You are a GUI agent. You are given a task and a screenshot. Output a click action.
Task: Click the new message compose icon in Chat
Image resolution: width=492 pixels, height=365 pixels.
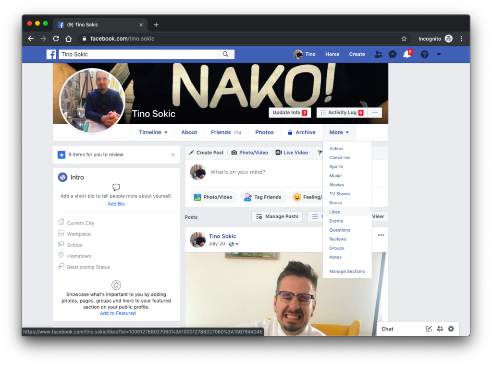tap(429, 329)
